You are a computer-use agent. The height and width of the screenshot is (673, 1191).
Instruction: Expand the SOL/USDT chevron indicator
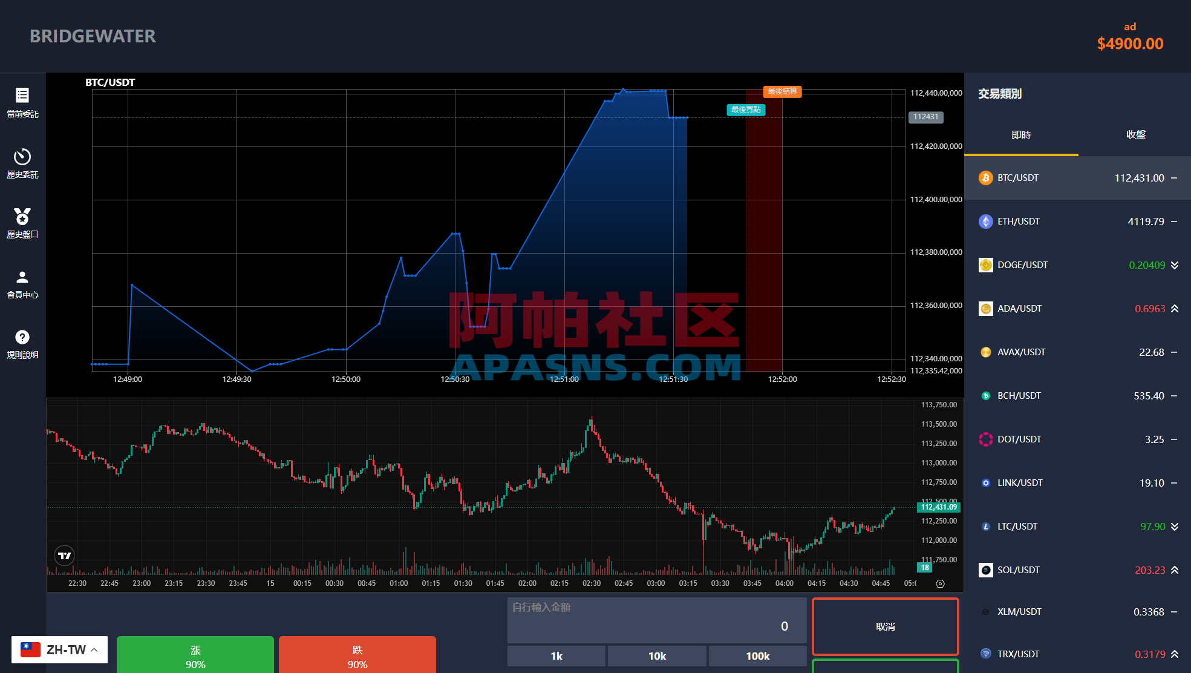1174,570
